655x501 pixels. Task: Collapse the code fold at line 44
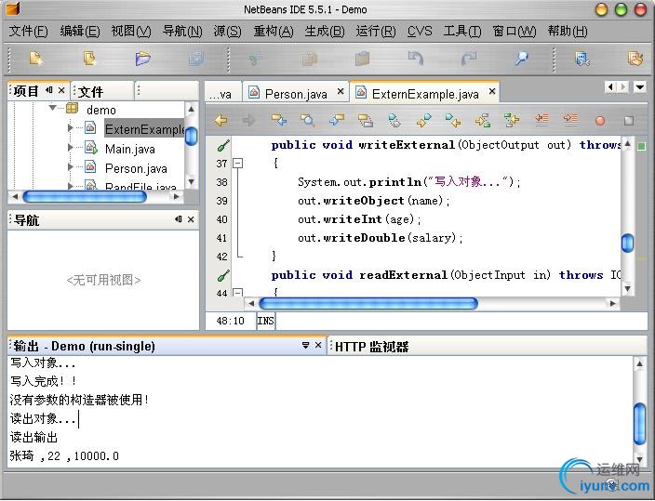pos(237,293)
